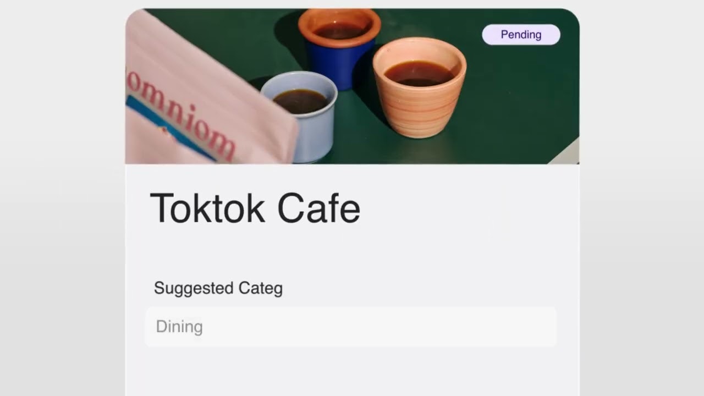704x396 pixels.
Task: Click the blue stripe on the pink bag
Action: click(x=165, y=128)
